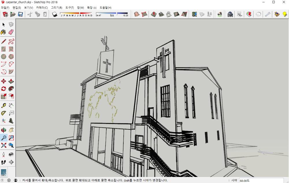The image size is (289, 183).
Task: Select the Freehand drawing tool
Action: [11, 41]
